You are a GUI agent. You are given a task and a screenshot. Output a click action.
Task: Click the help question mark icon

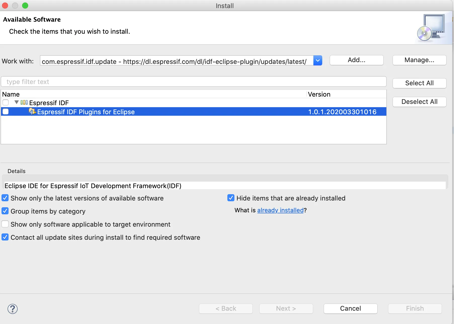(12, 309)
